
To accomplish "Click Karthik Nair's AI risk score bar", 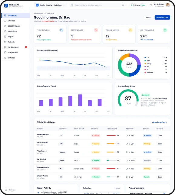I will (111, 160).
